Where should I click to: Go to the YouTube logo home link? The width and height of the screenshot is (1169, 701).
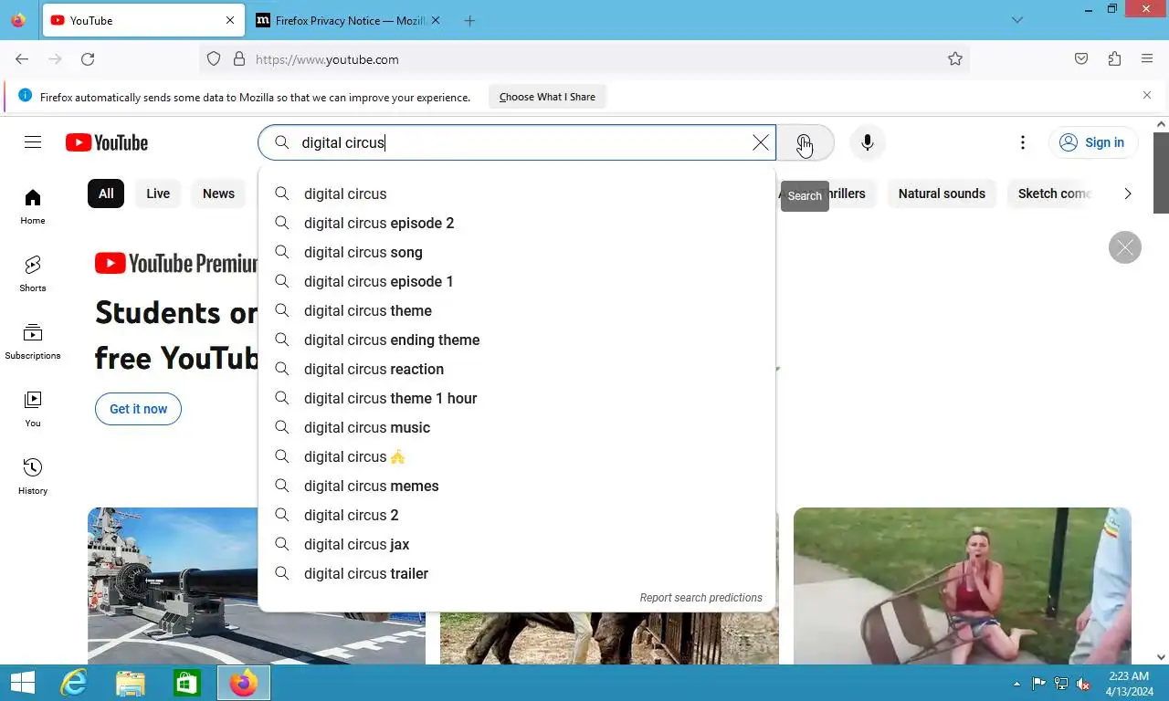107,142
